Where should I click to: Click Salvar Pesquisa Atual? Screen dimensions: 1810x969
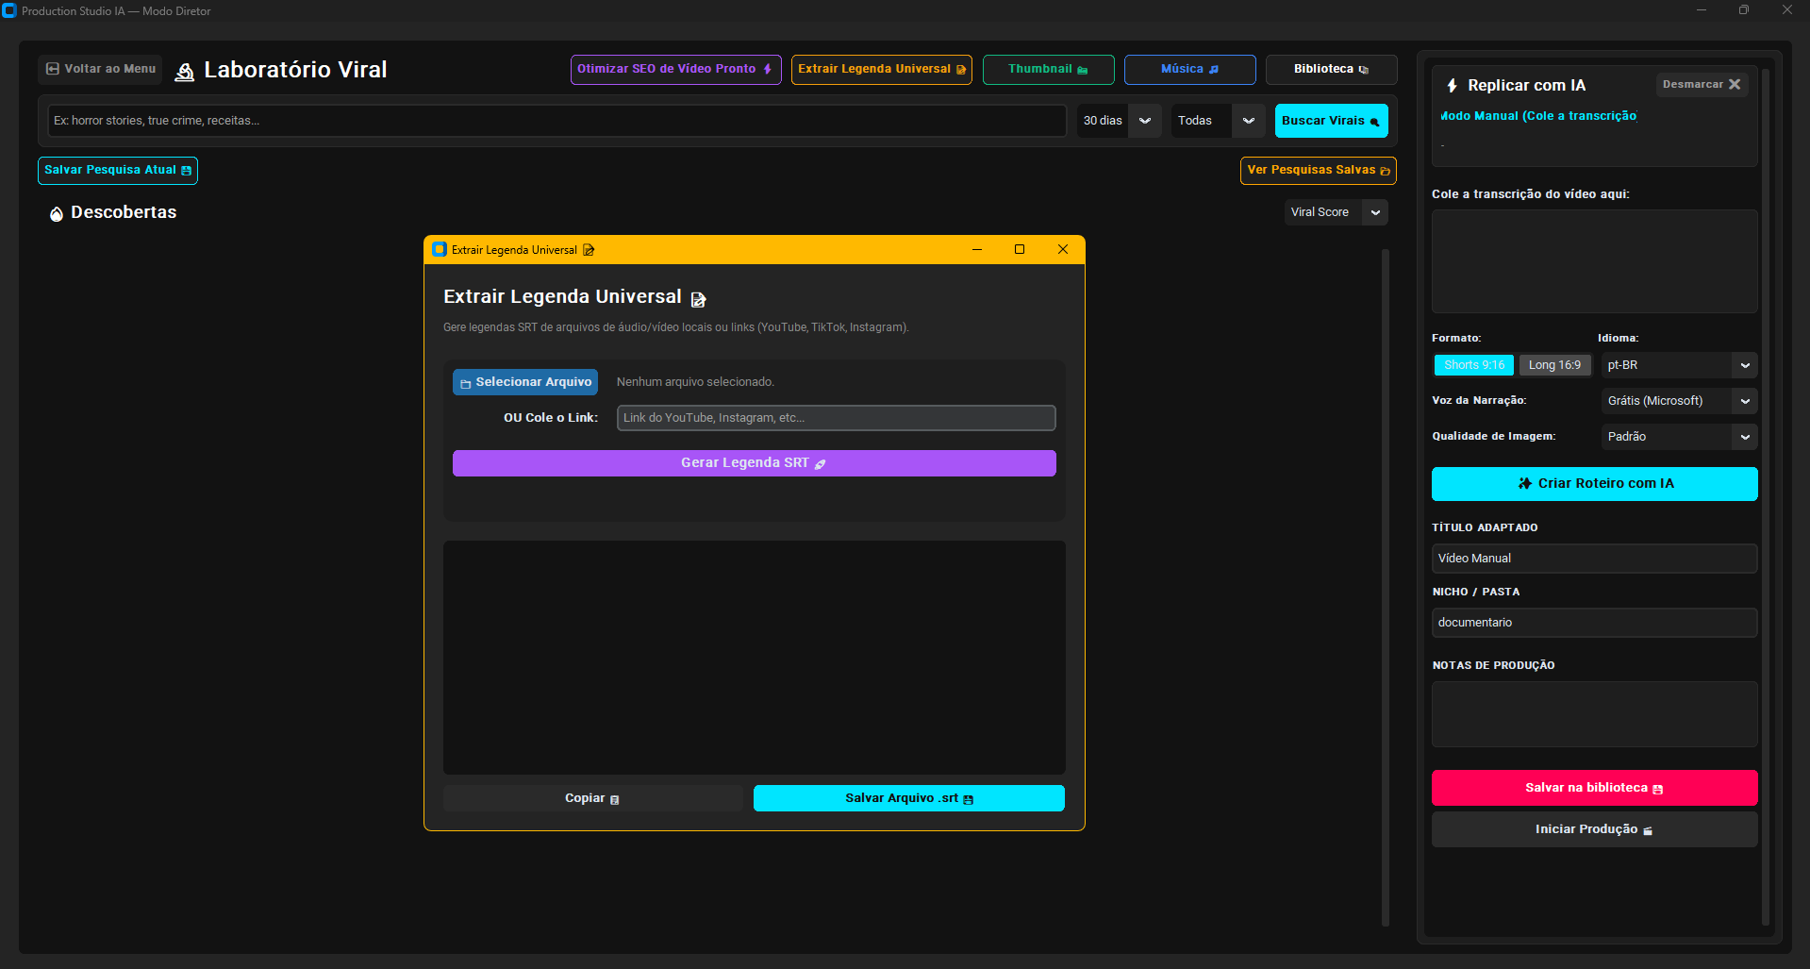(x=118, y=170)
